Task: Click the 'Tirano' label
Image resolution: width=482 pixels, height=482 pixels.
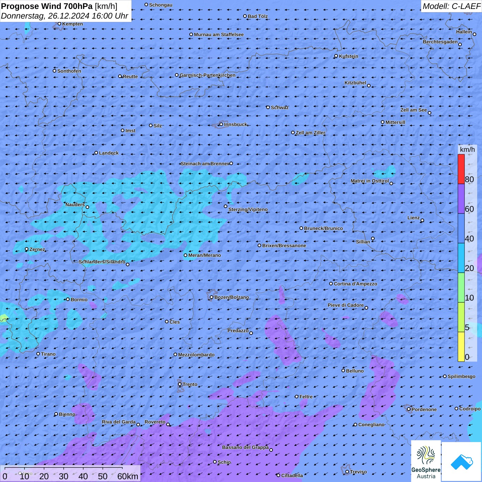Action: [x=48, y=354]
